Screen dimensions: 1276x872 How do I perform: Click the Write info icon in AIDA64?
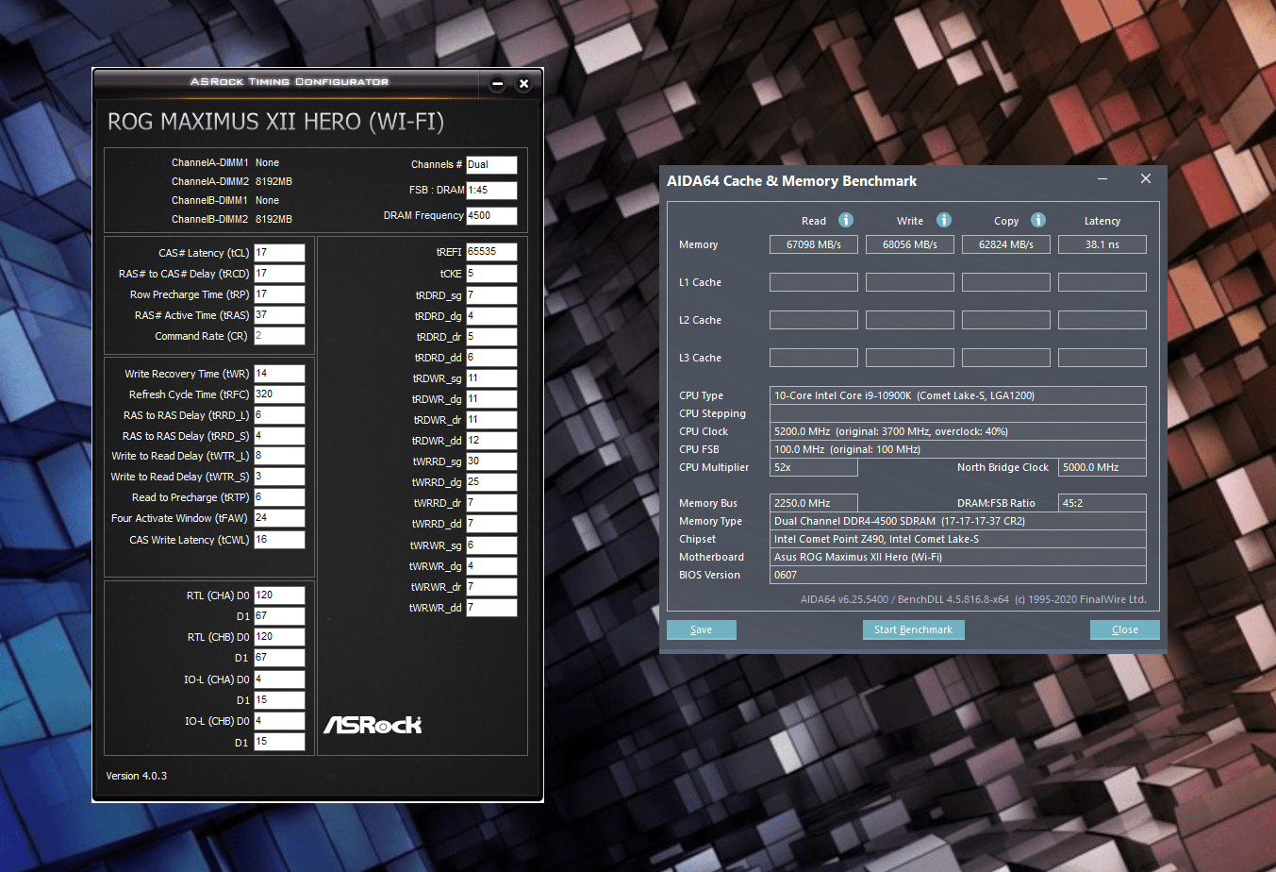[944, 220]
